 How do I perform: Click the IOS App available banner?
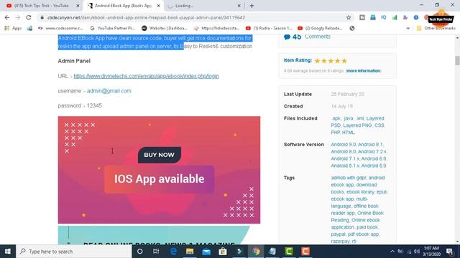click(x=160, y=179)
